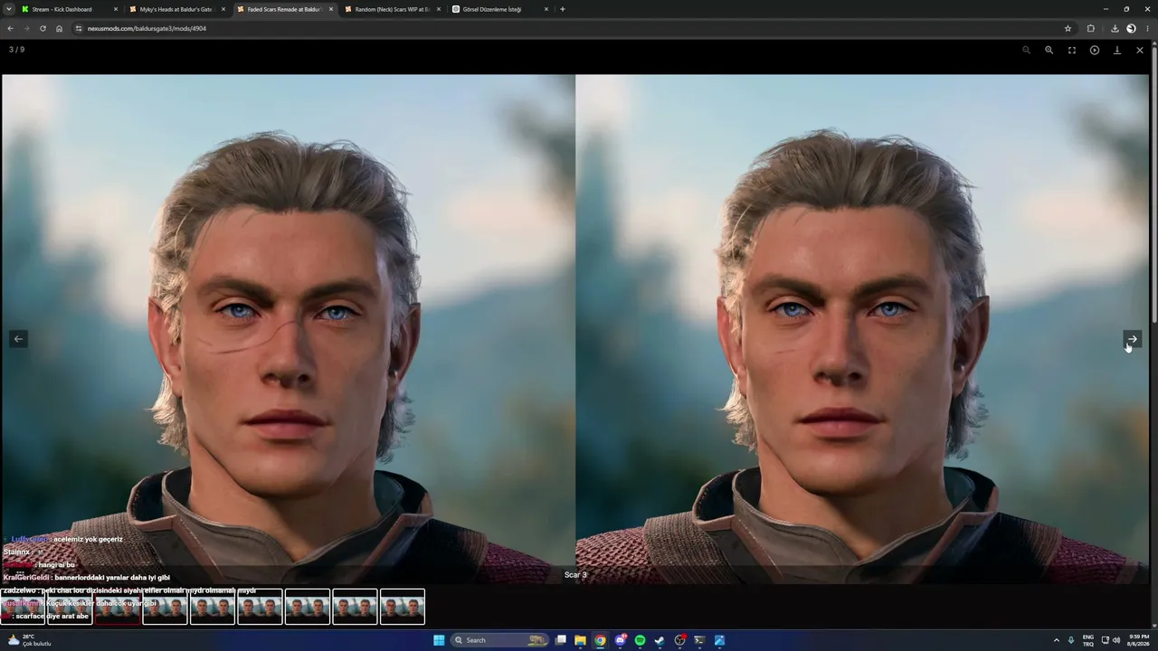Open the Chrome three-dot menu

[x=1148, y=28]
